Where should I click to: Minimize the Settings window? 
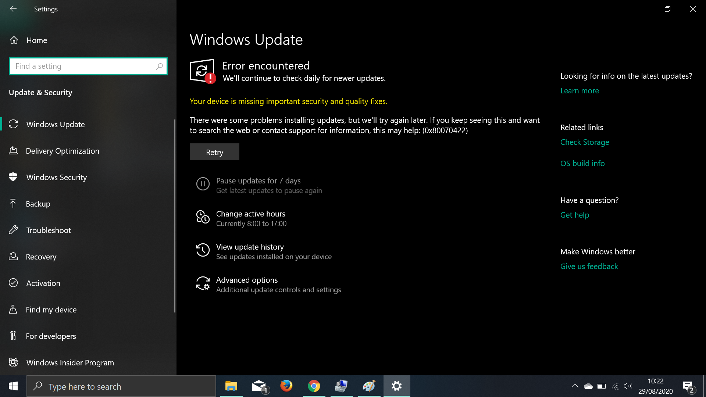coord(642,9)
